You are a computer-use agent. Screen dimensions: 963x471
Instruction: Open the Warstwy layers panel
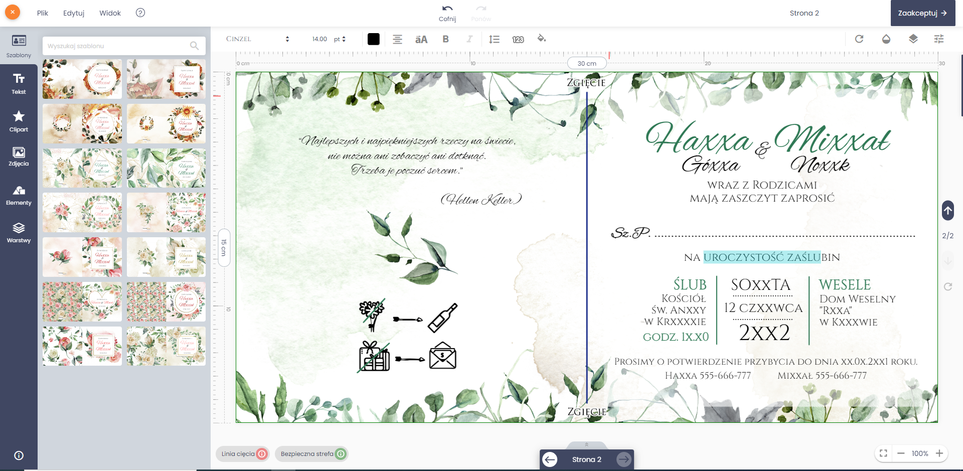pyautogui.click(x=19, y=233)
